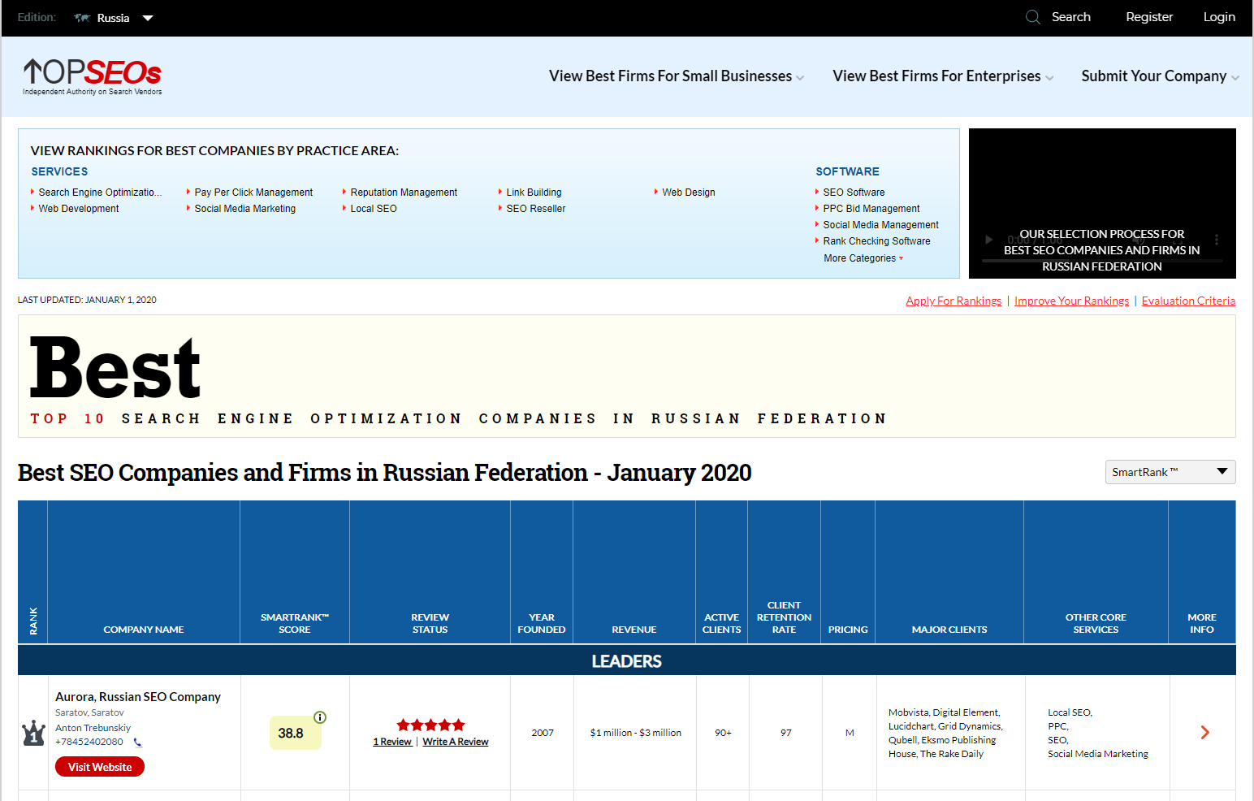Image resolution: width=1254 pixels, height=801 pixels.
Task: Expand View Best Firms For Enterprises menu
Action: 943,76
